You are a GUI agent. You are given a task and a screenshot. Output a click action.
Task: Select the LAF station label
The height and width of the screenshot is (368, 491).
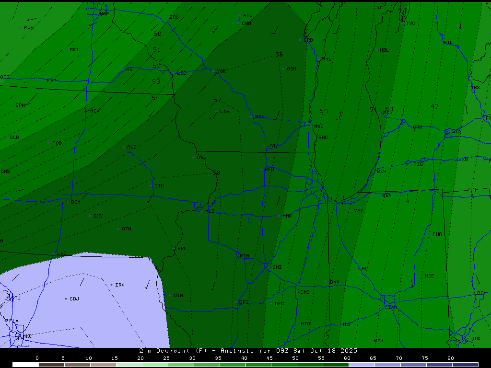tap(362, 268)
